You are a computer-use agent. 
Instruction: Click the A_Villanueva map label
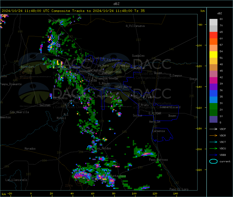pyautogui.click(x=135, y=26)
